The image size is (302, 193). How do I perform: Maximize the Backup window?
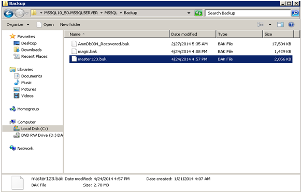tap(289, 3)
